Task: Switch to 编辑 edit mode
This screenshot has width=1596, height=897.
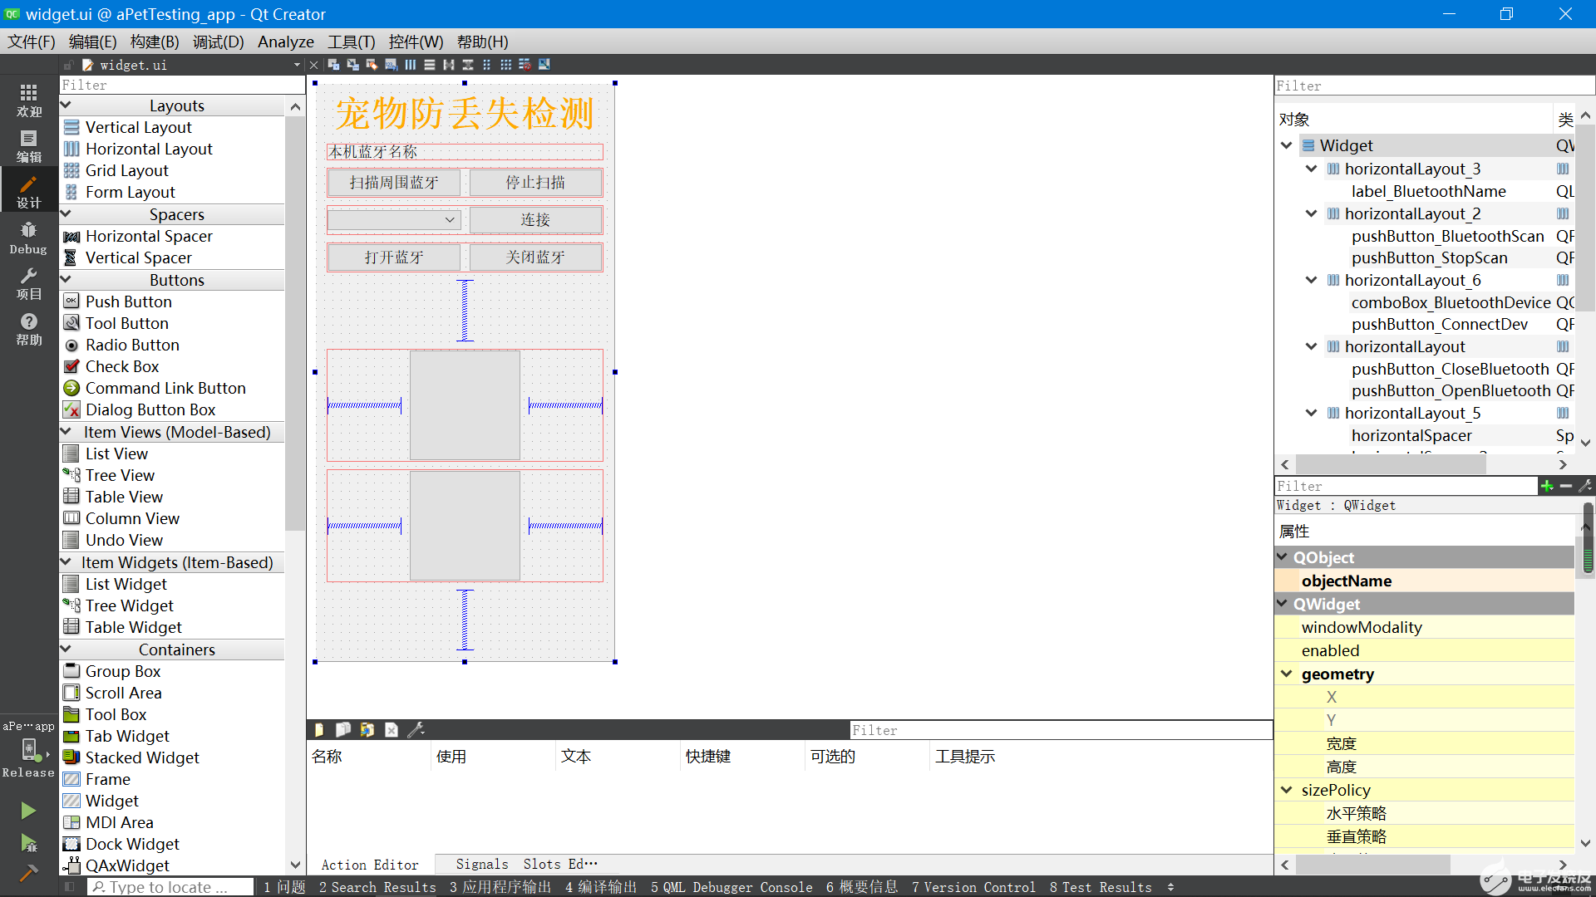Action: (28, 145)
